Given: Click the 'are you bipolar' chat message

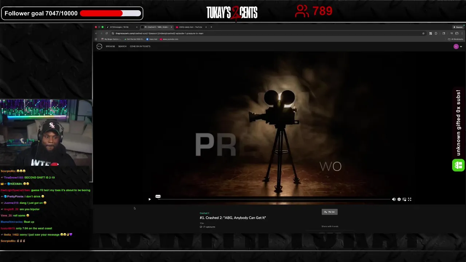Looking at the screenshot, I should [20, 209].
